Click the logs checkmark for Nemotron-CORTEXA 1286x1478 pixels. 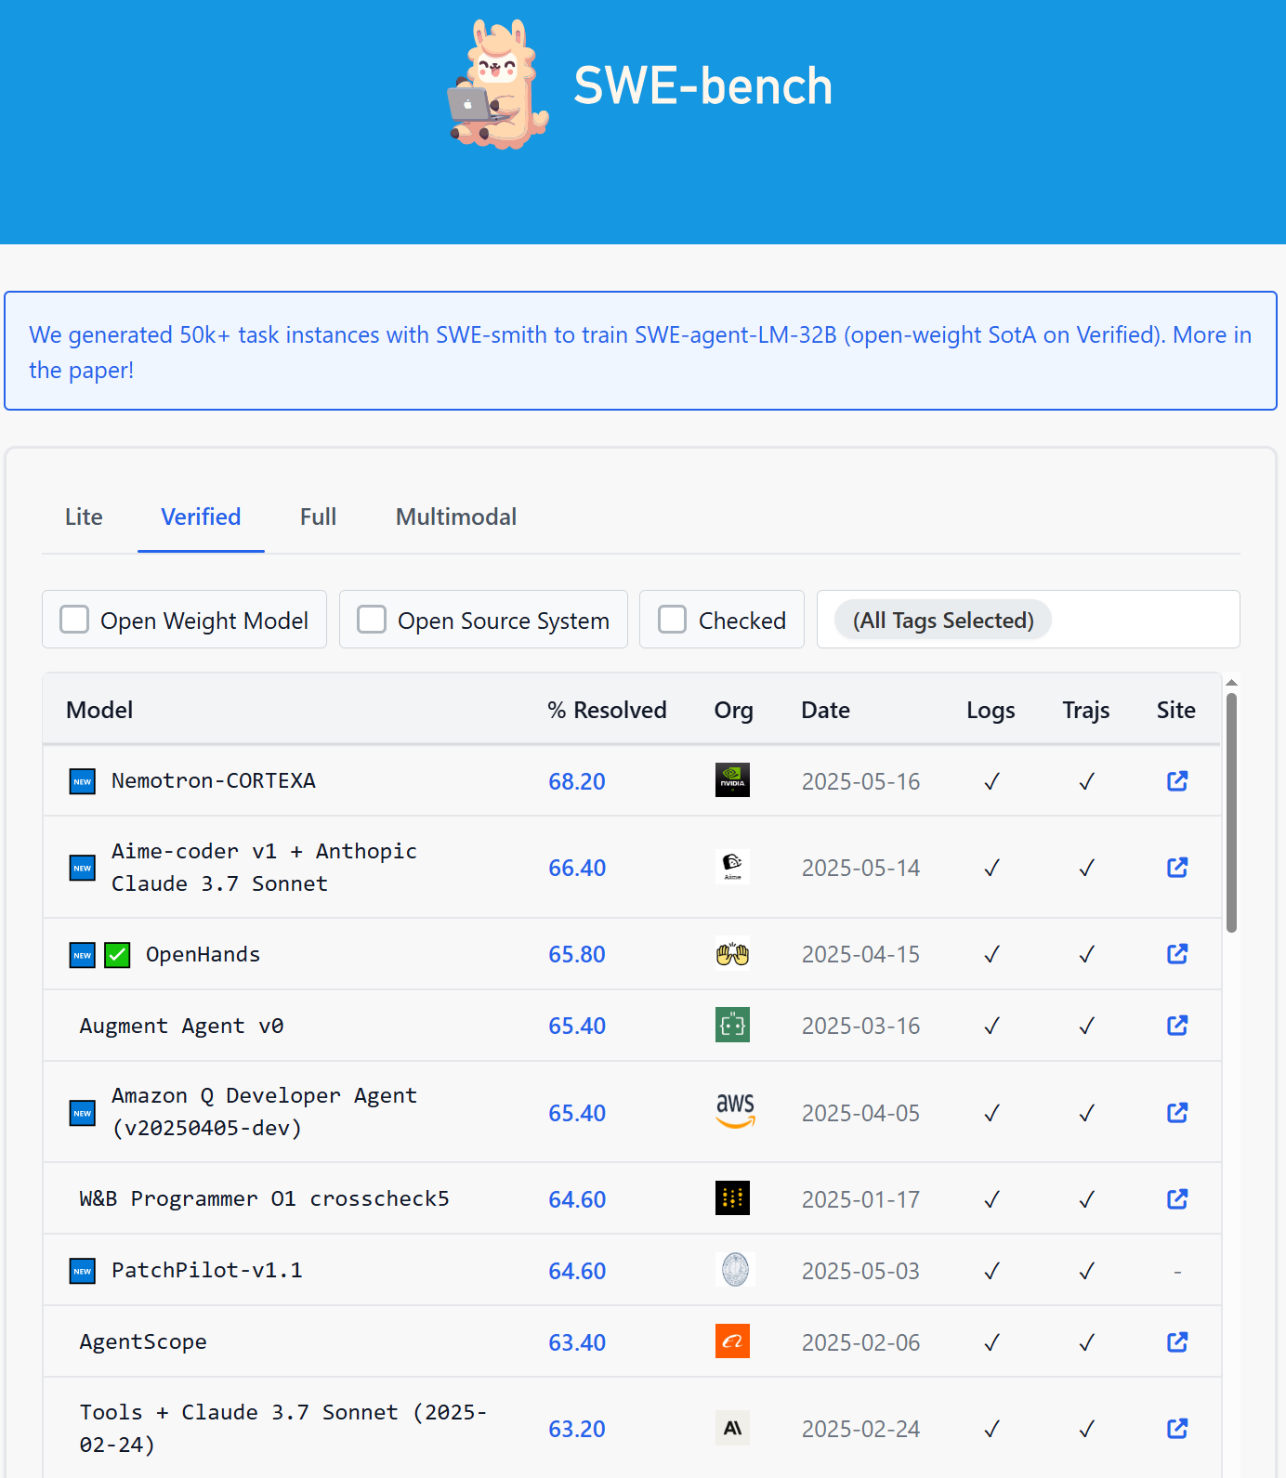click(x=991, y=782)
